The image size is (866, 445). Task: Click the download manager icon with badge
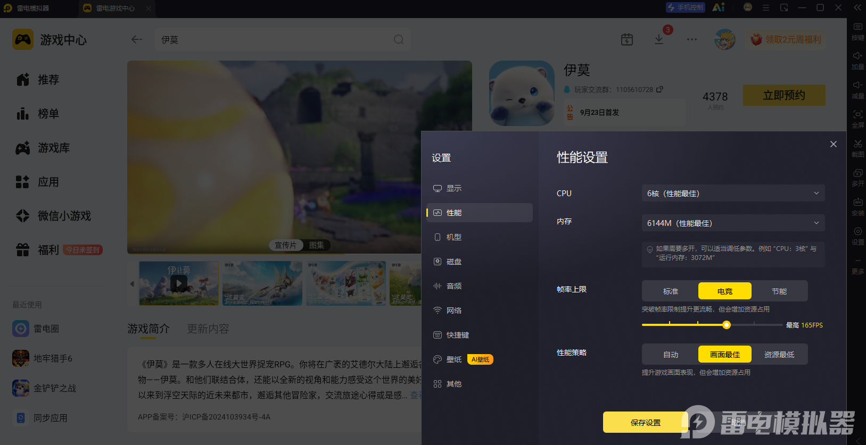click(x=659, y=39)
